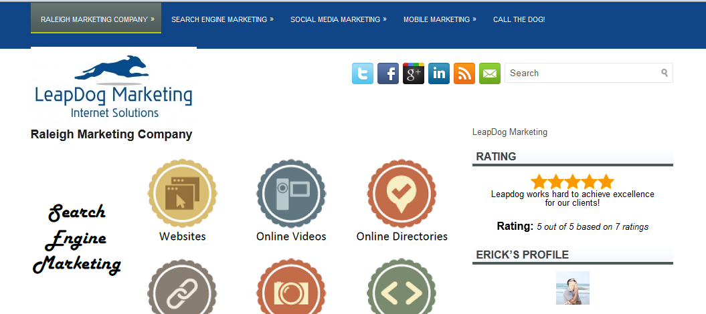
Task: Click the LeapDog Marketing logo
Action: (x=114, y=86)
